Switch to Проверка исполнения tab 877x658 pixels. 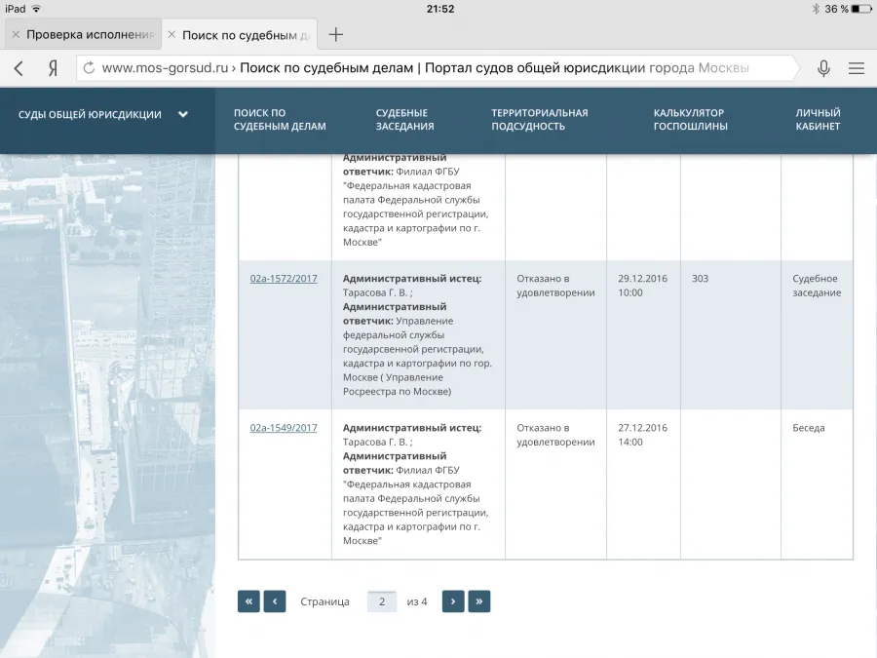pos(84,35)
